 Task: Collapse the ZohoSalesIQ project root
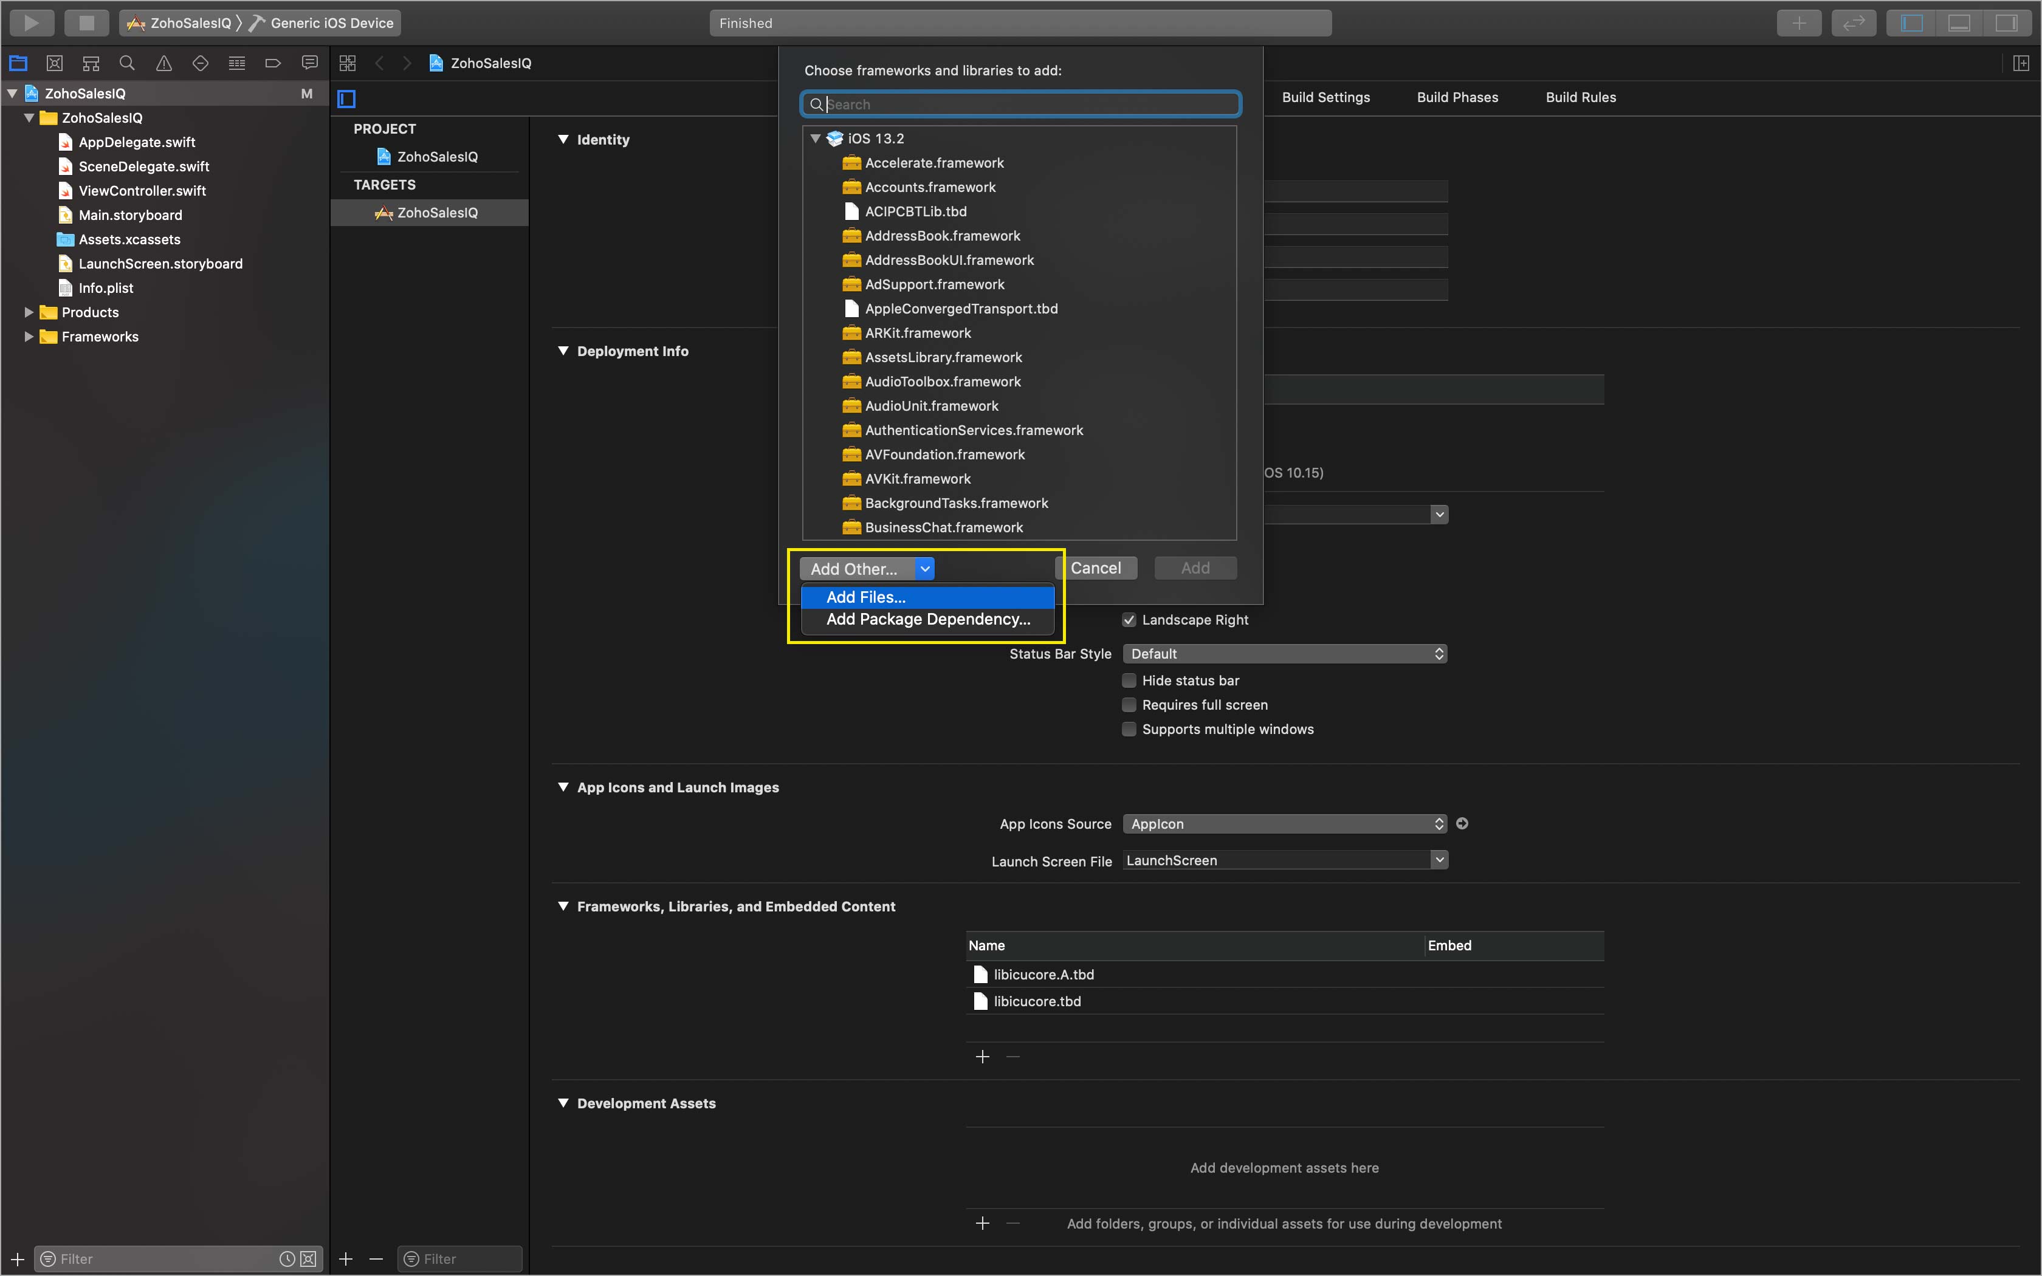click(x=13, y=94)
